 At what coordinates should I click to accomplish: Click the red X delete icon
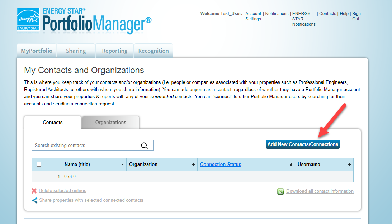34,191
